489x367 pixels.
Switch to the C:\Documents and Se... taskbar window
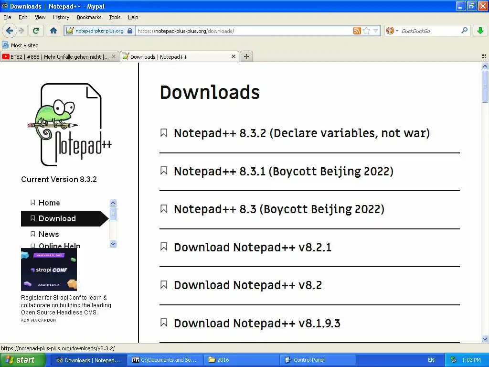pyautogui.click(x=165, y=360)
